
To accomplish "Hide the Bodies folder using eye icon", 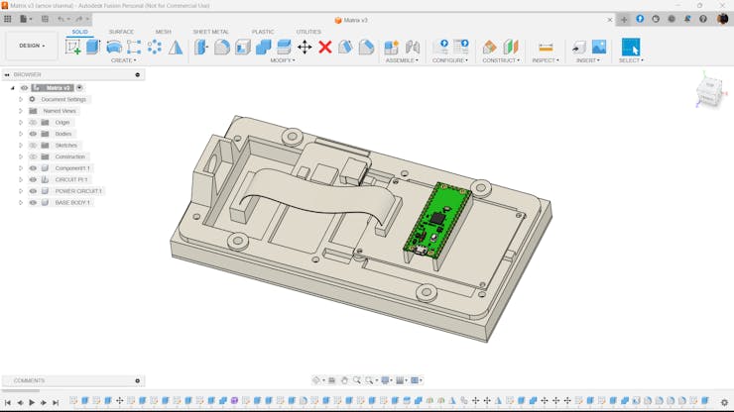I will pyautogui.click(x=33, y=134).
